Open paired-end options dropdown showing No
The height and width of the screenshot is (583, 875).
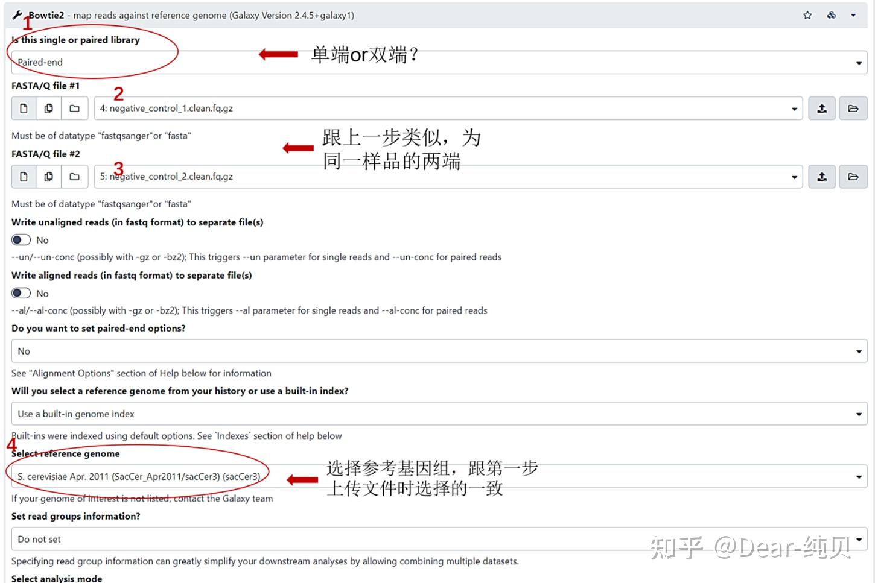[x=439, y=351]
